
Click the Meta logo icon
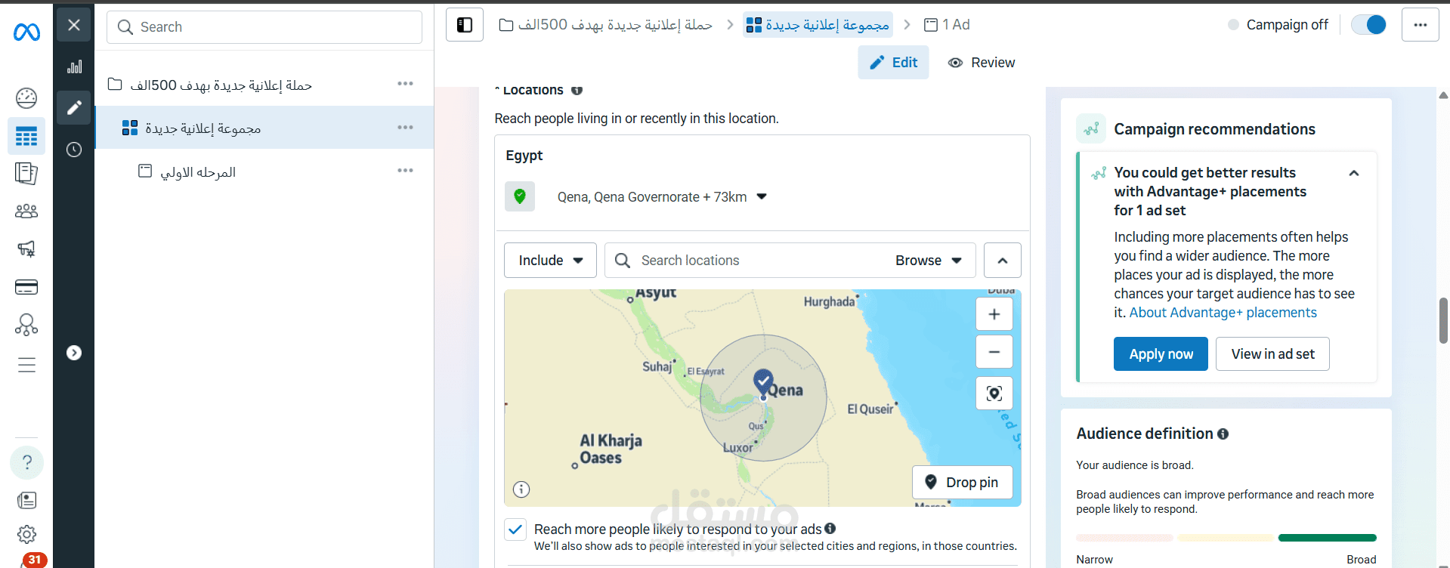coord(26,32)
